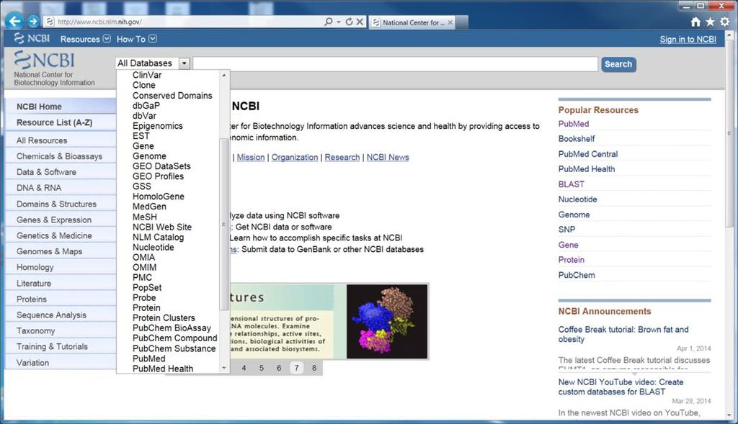Click the Mission link
This screenshot has width=738, height=424.
pos(250,158)
